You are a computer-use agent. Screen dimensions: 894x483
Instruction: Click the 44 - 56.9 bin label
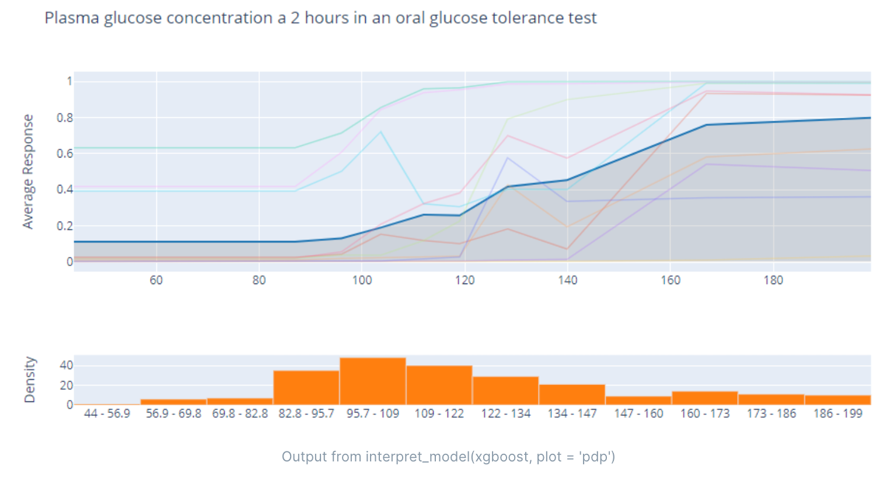coord(107,414)
